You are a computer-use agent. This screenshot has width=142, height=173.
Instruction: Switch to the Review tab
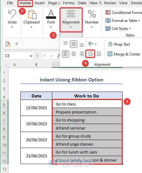coord(110,3)
